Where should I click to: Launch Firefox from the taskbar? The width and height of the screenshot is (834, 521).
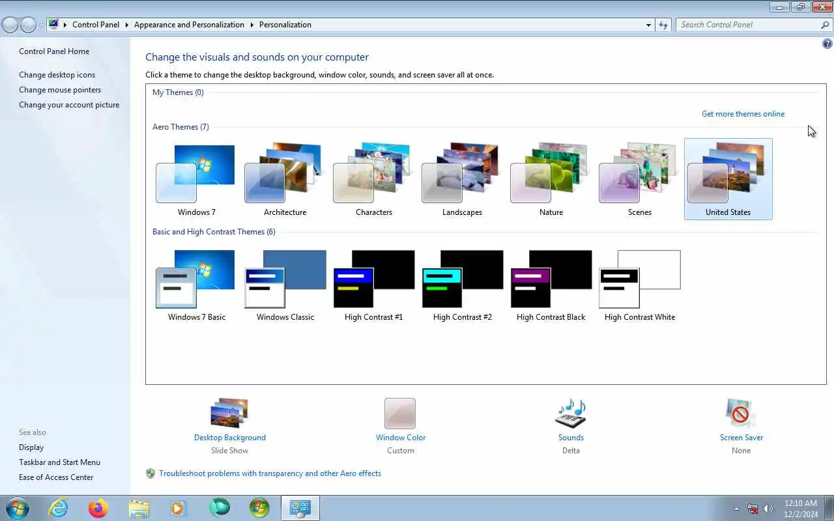click(98, 508)
